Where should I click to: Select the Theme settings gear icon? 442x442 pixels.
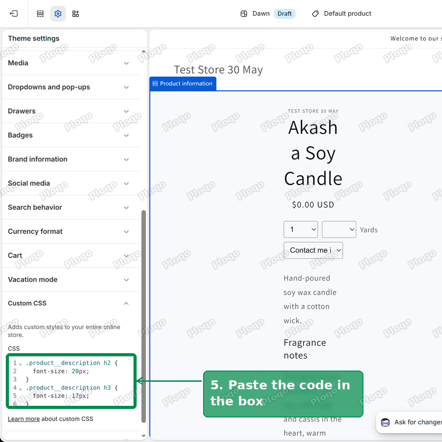click(x=58, y=13)
